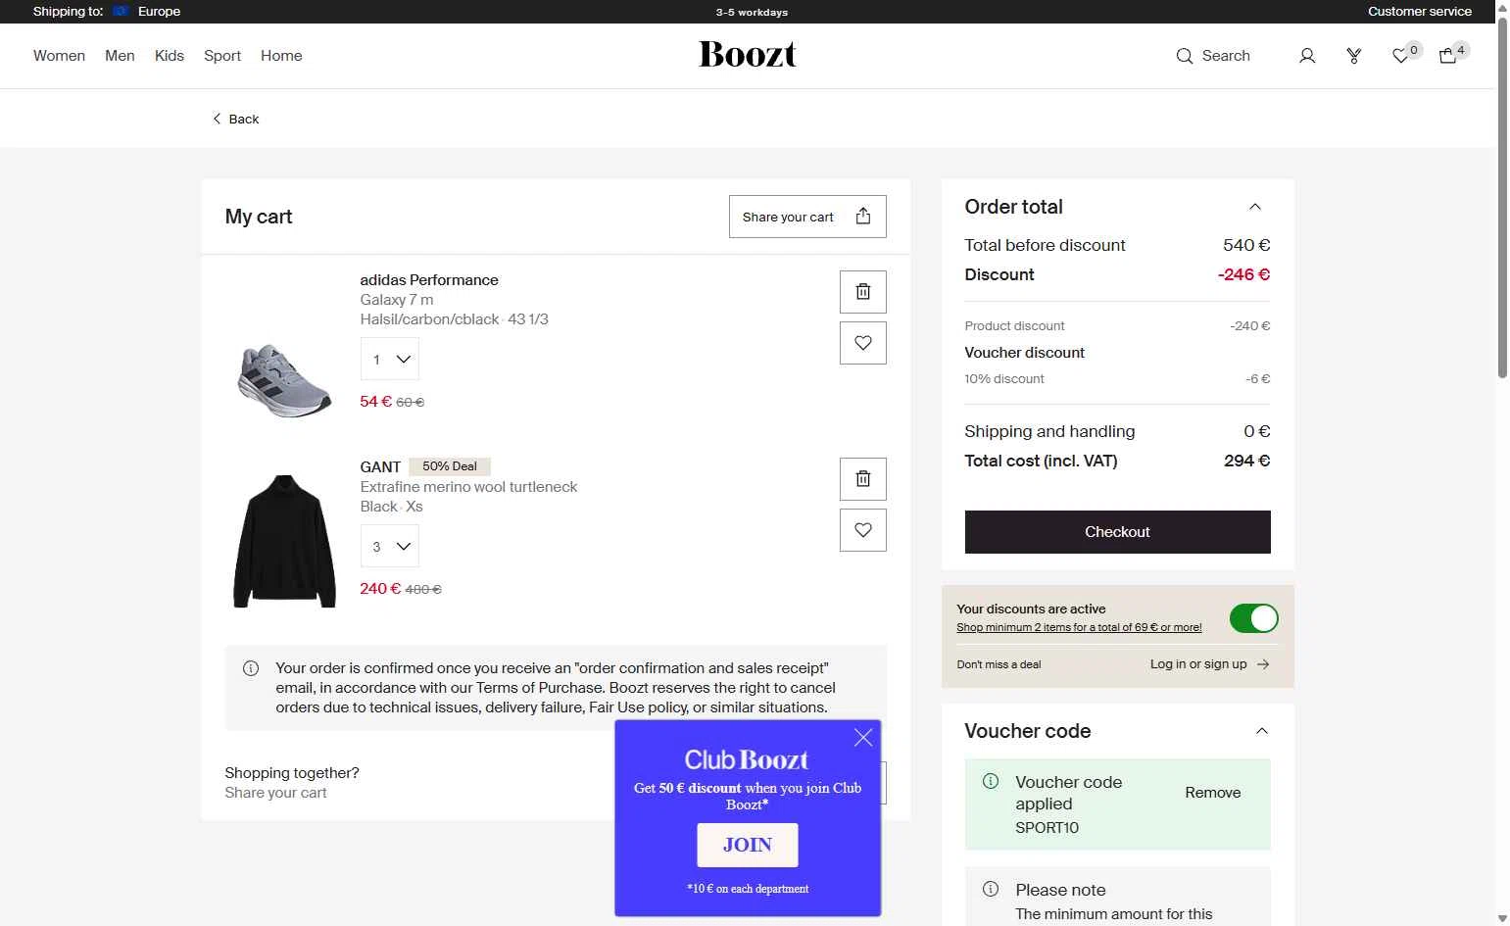The width and height of the screenshot is (1510, 926).
Task: Click JOIN in Club Boozt popup
Action: pos(748,845)
